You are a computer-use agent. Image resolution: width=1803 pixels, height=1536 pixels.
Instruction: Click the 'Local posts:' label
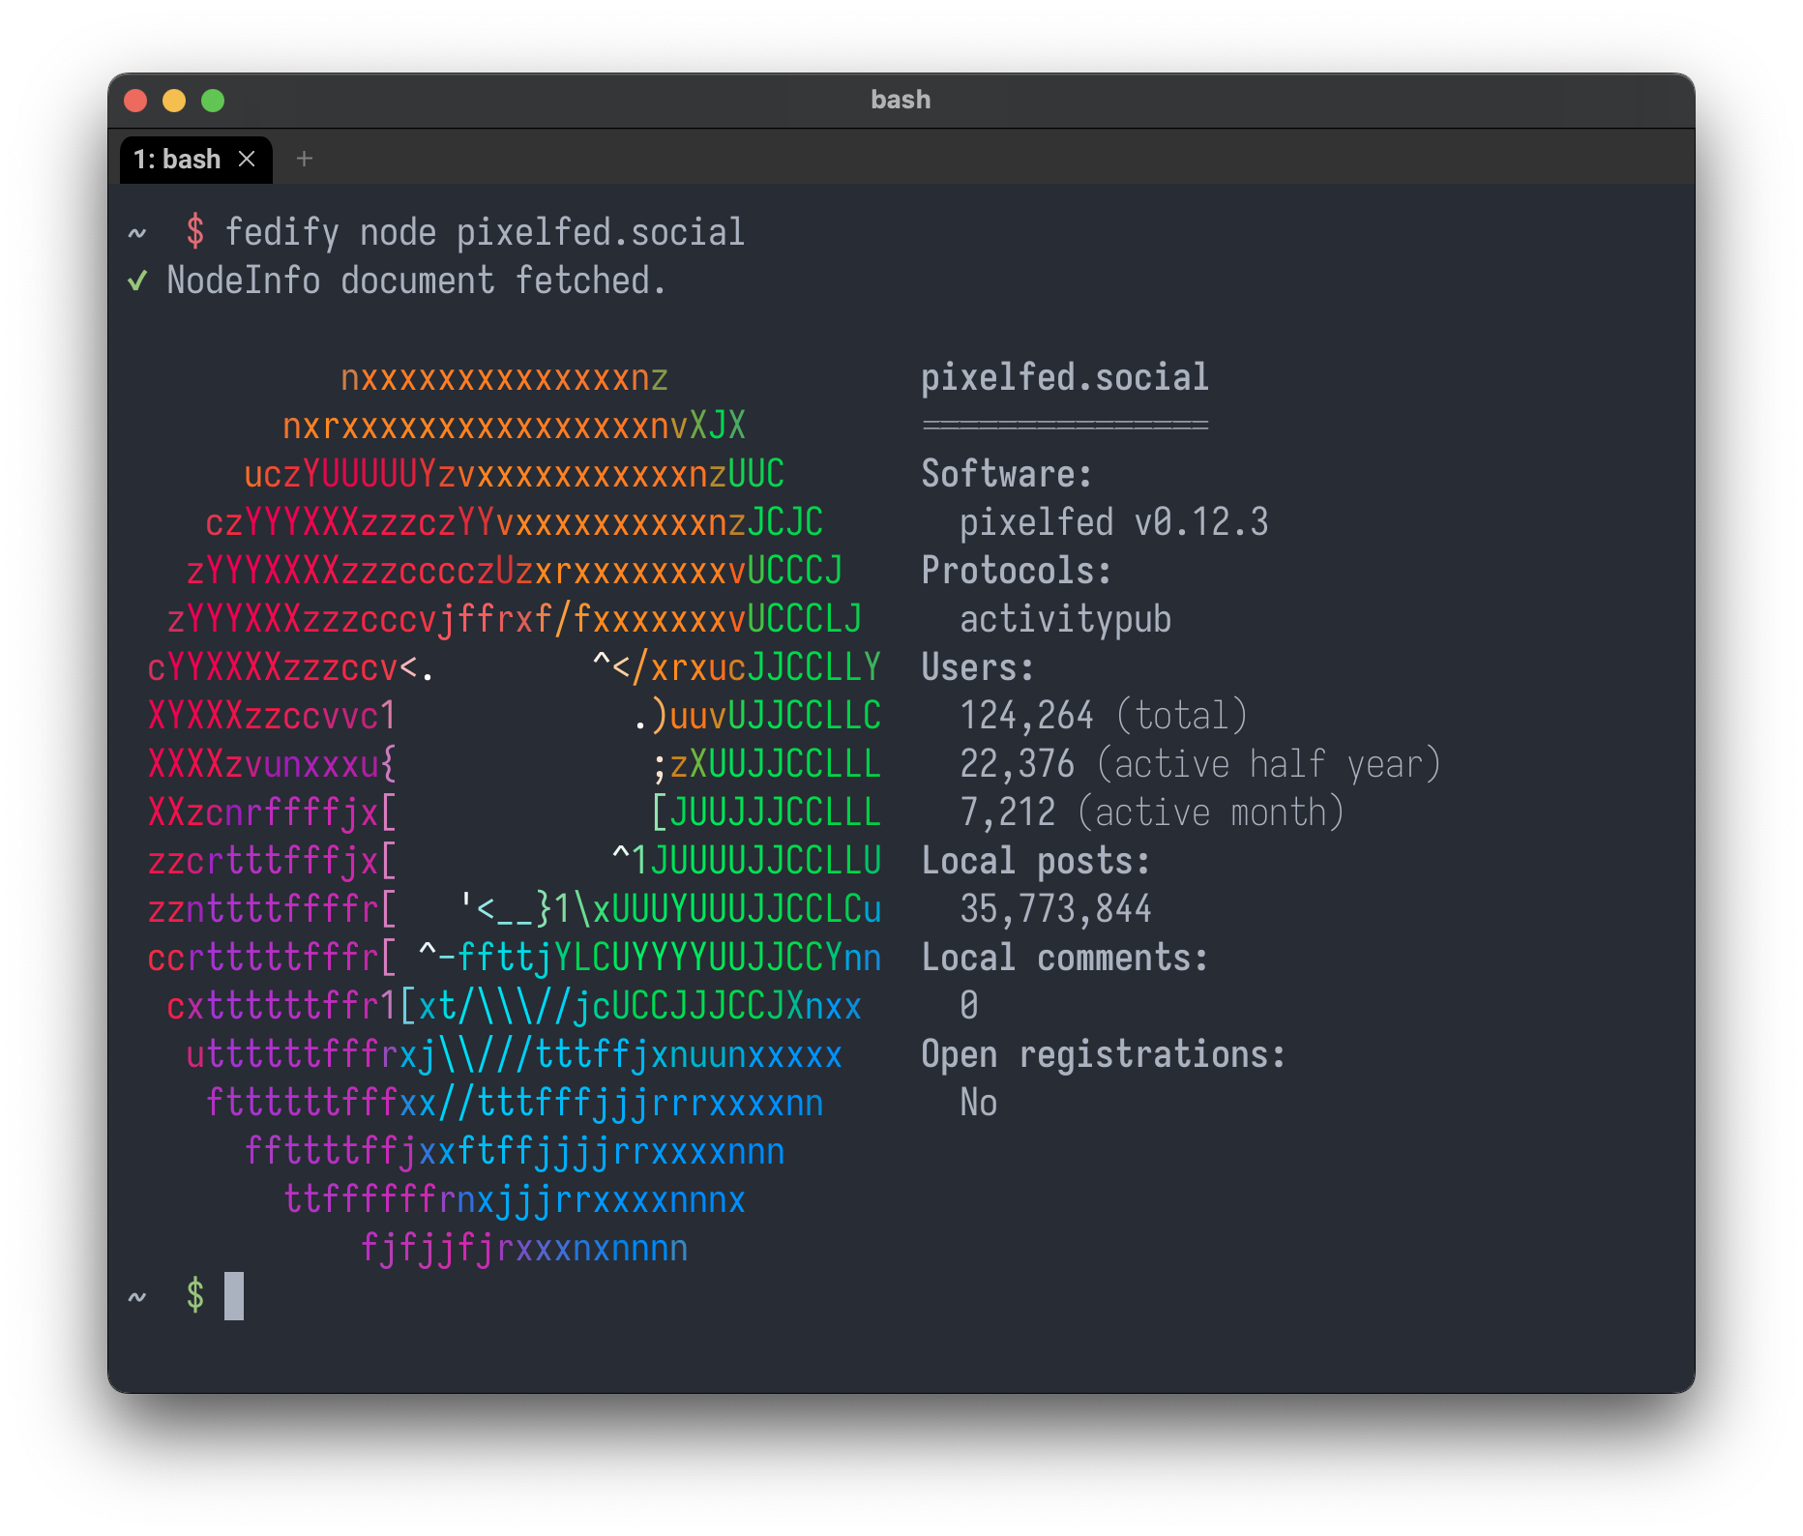(1036, 862)
